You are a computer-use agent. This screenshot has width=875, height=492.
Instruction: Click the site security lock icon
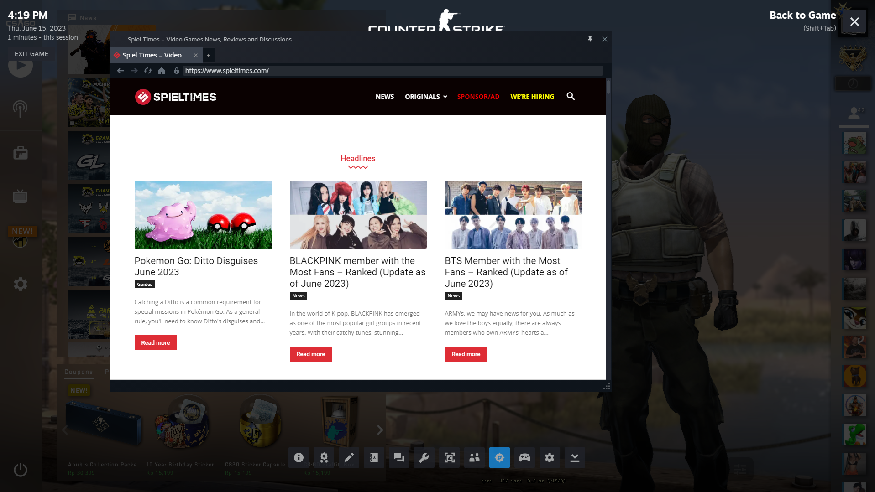coord(177,71)
